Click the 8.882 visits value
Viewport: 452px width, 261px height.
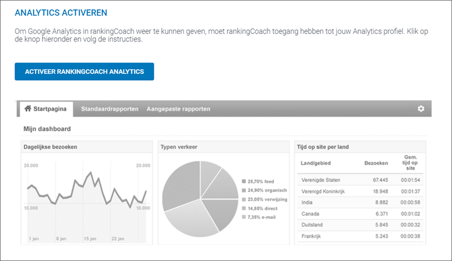pyautogui.click(x=382, y=202)
